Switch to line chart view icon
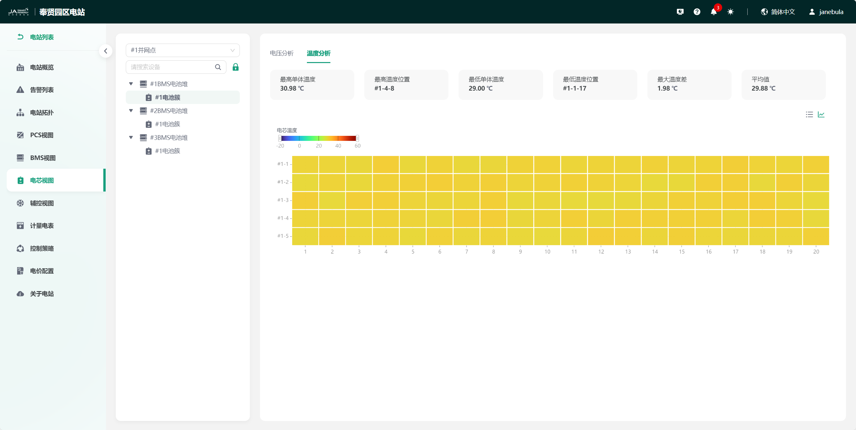Image resolution: width=856 pixels, height=430 pixels. tap(821, 115)
